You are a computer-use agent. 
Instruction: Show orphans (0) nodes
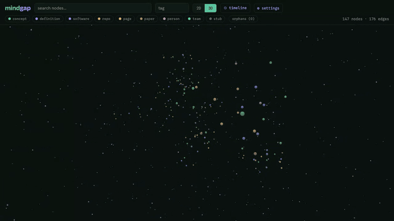243,19
